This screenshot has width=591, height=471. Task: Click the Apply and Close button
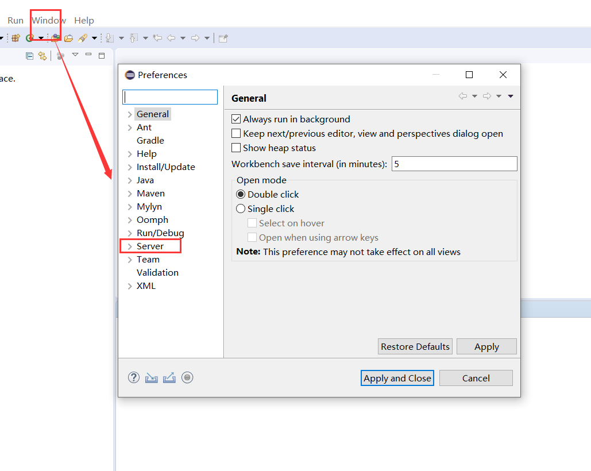pos(397,378)
